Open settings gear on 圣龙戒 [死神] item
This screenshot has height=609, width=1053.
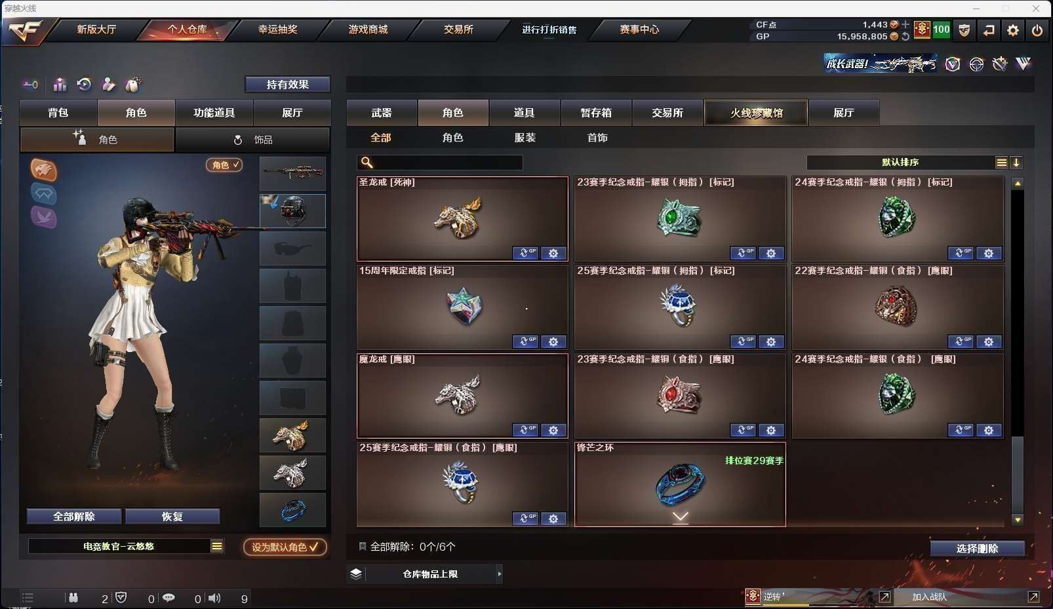coord(553,253)
